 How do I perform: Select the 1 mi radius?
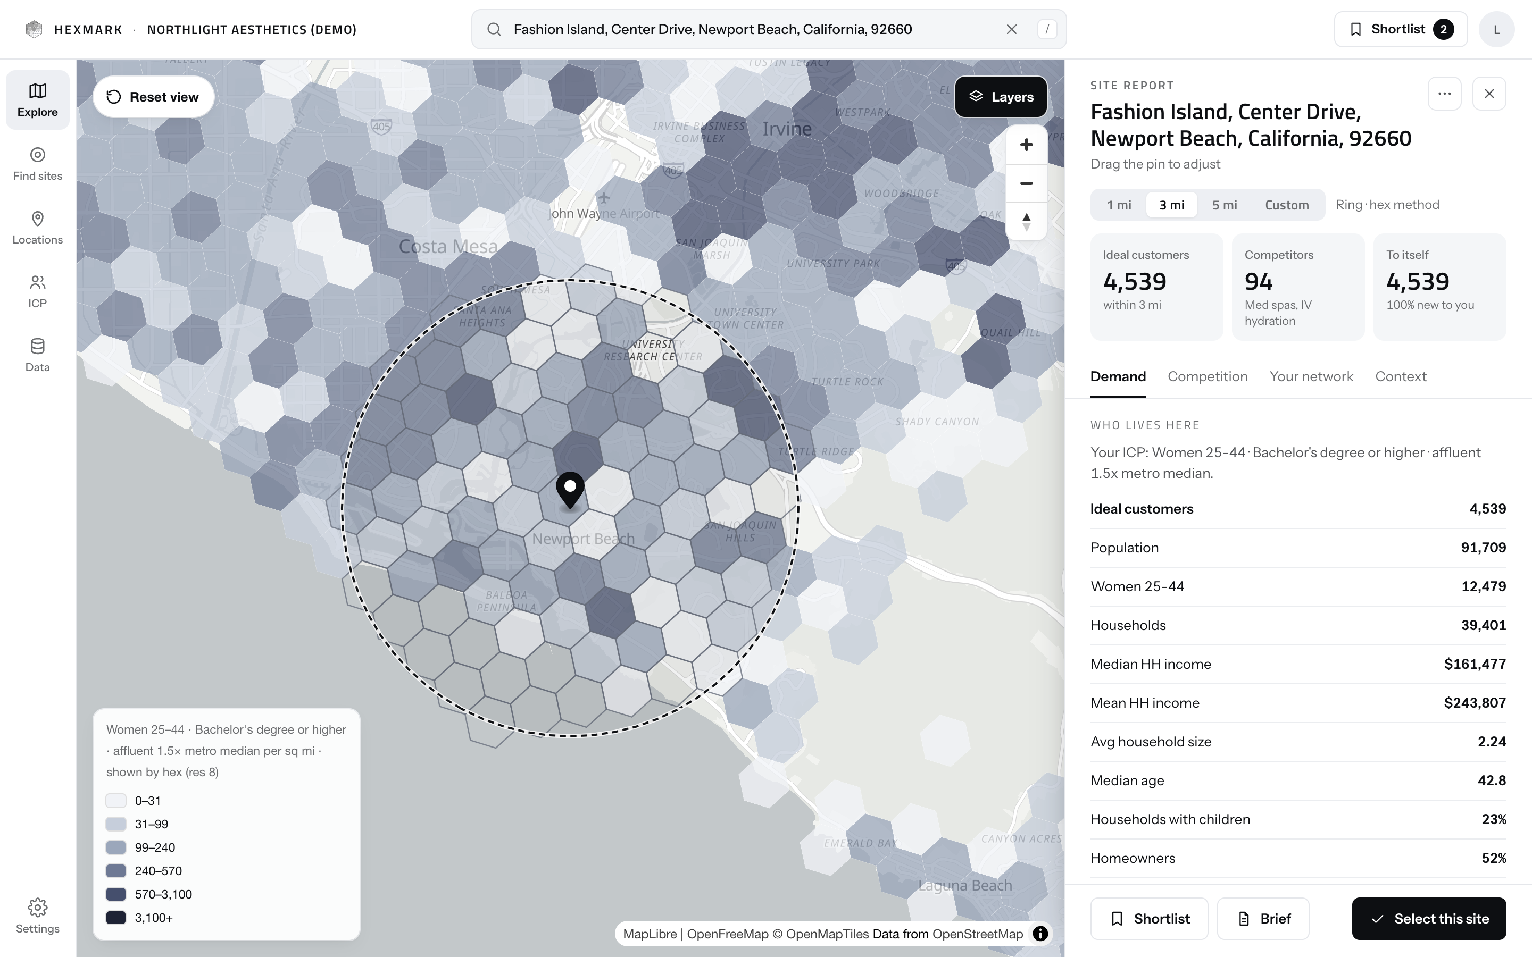coord(1119,205)
